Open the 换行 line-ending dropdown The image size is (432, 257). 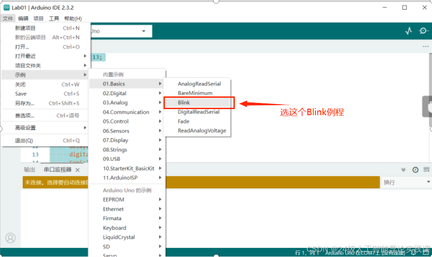tap(406, 182)
